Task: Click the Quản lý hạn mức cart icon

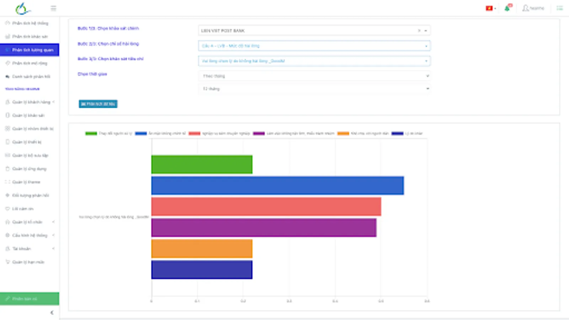Action: (7, 262)
